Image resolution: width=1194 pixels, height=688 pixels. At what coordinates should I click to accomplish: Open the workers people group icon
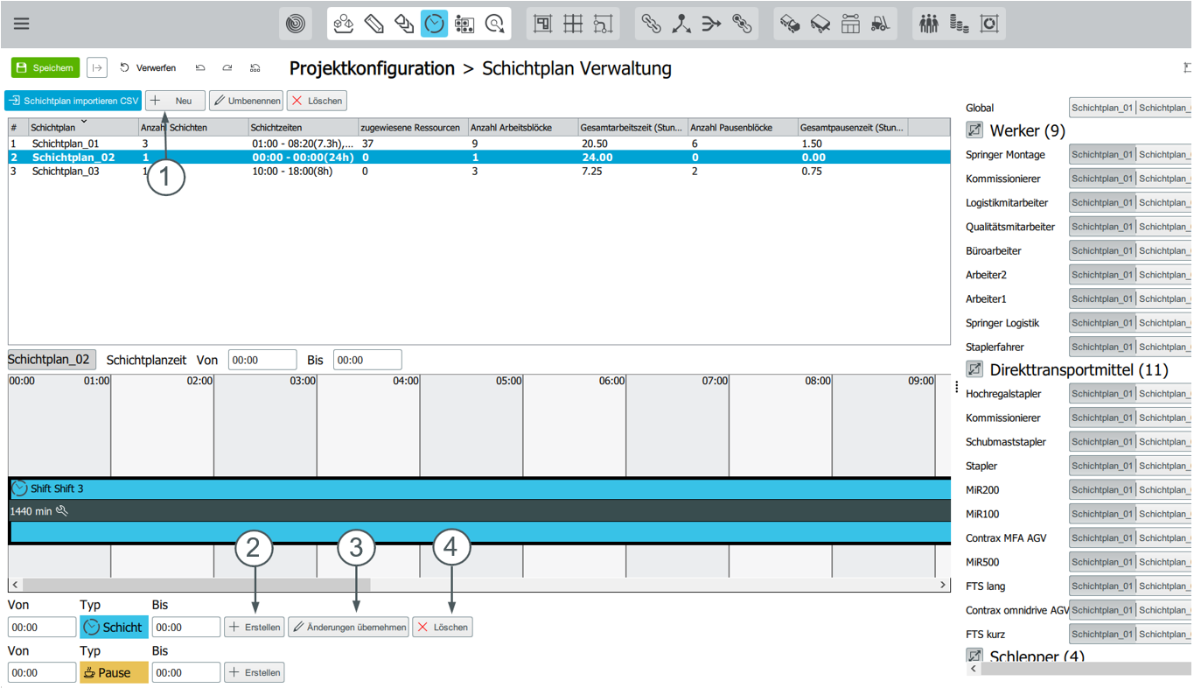[929, 24]
